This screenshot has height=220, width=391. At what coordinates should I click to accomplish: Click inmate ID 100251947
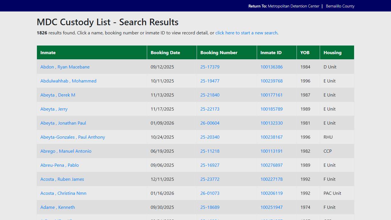[271, 207]
